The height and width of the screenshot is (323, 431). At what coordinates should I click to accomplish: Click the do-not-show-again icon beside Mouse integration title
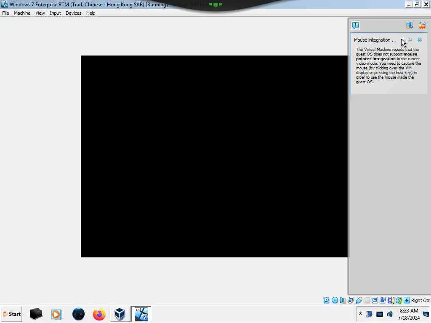(410, 40)
